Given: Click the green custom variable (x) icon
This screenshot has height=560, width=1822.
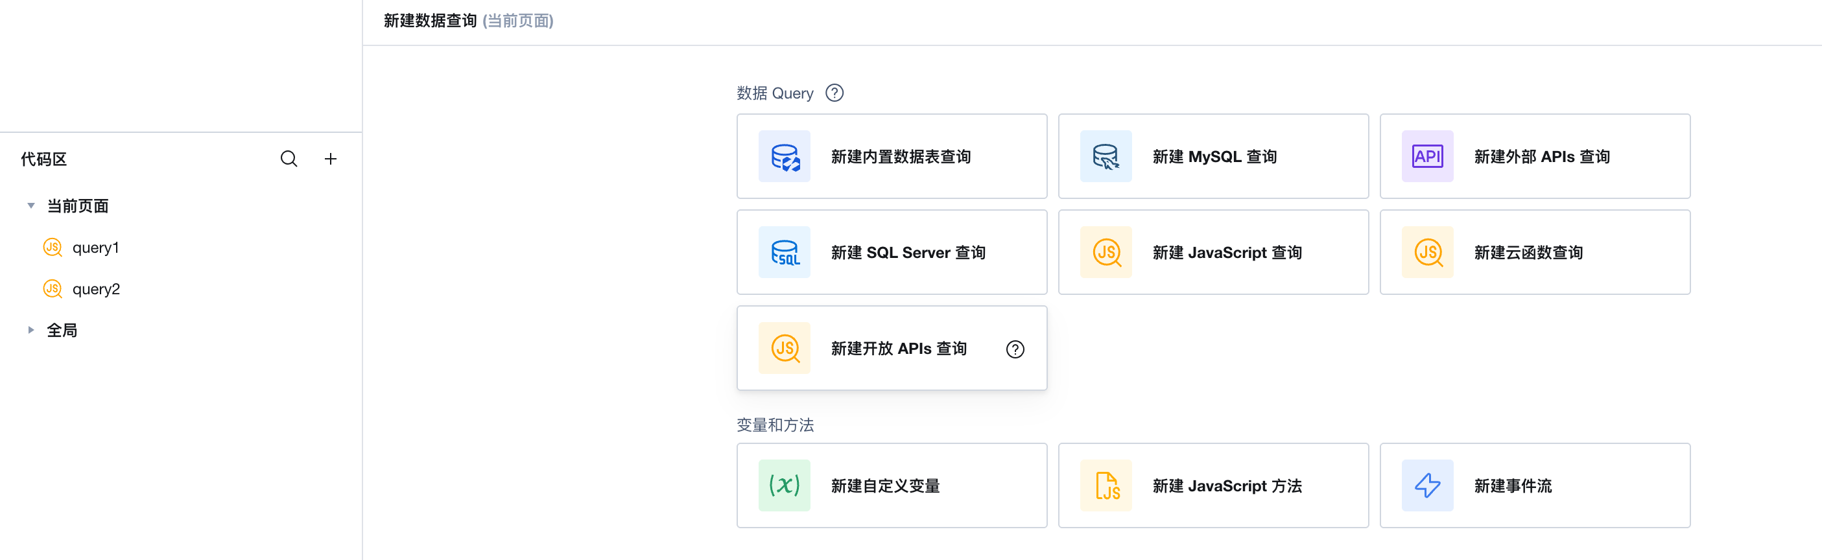Looking at the screenshot, I should [785, 485].
